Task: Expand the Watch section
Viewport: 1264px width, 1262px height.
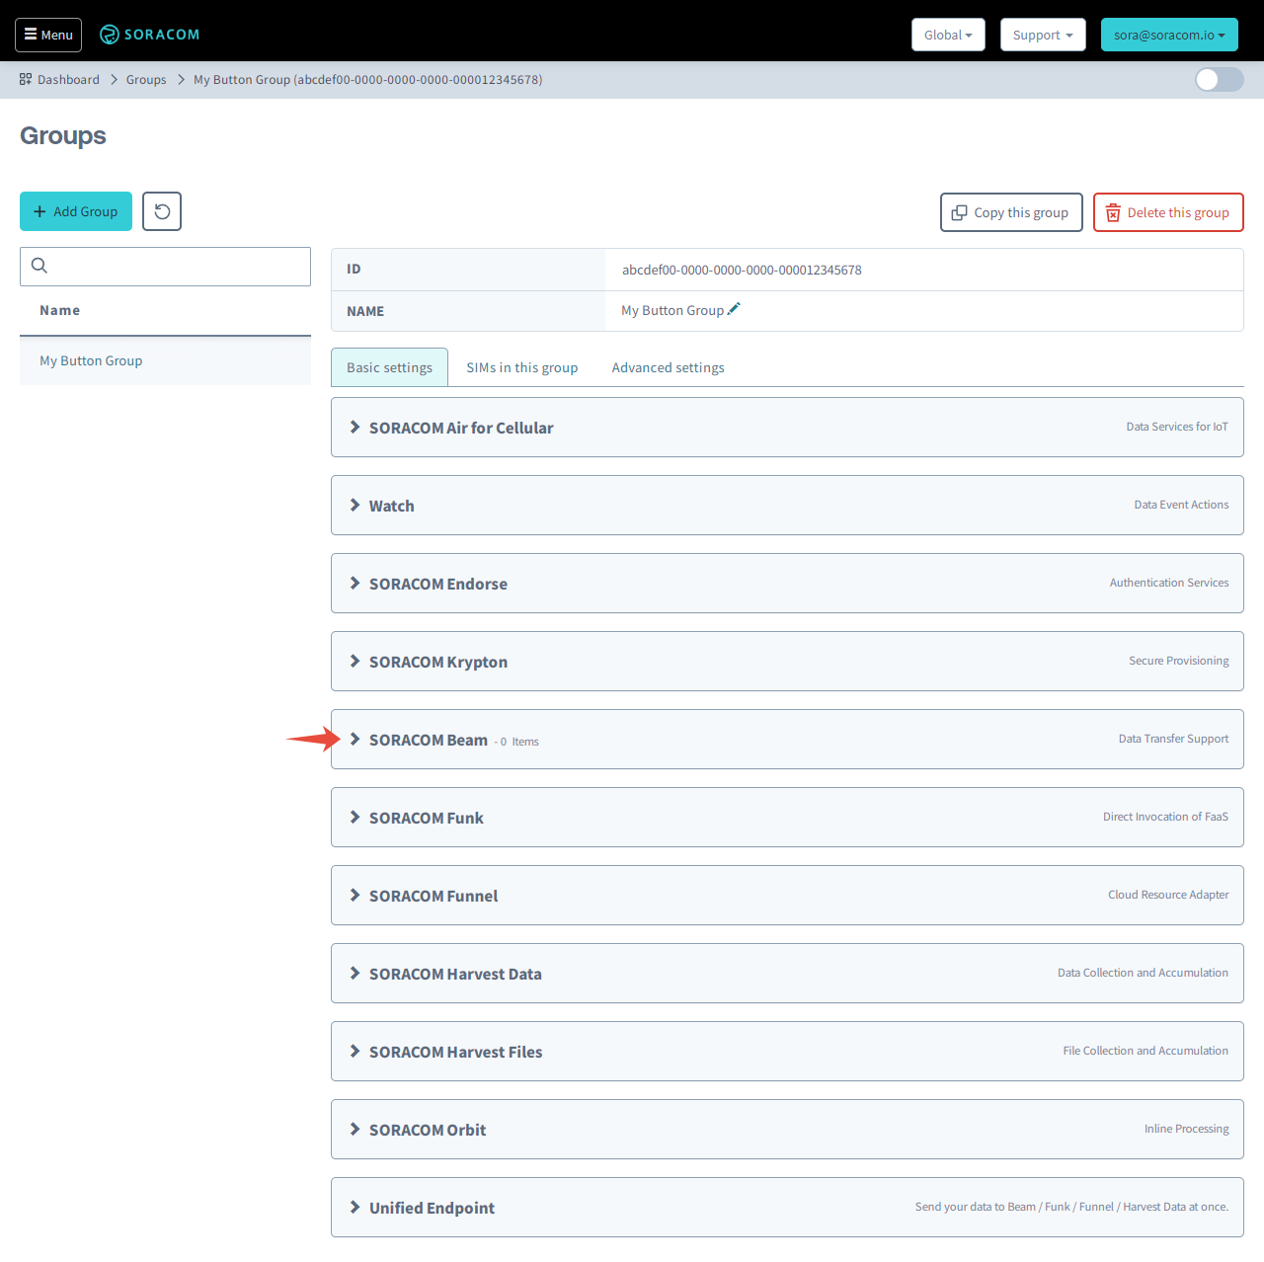Action: [x=787, y=506]
